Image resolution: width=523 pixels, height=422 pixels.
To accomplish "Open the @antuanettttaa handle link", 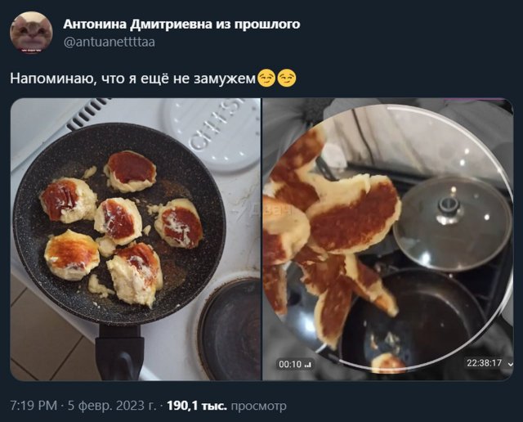I will point(109,43).
